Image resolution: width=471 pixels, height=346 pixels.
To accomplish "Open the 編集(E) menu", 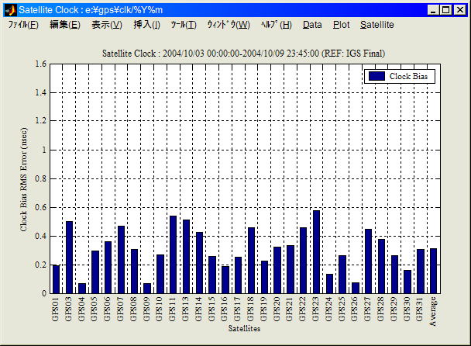I will pos(64,25).
